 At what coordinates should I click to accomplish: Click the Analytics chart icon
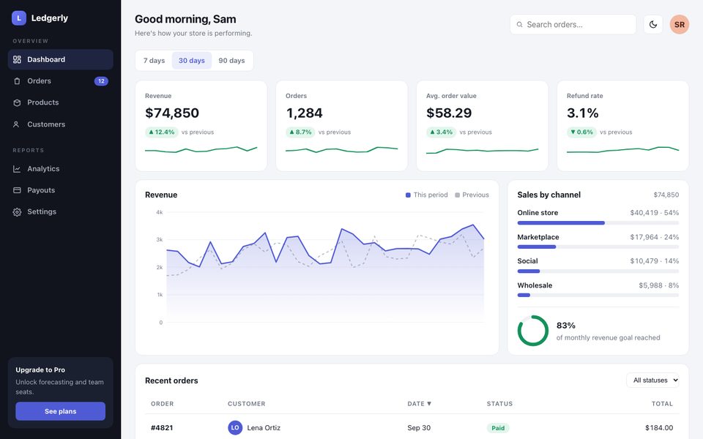tap(17, 169)
